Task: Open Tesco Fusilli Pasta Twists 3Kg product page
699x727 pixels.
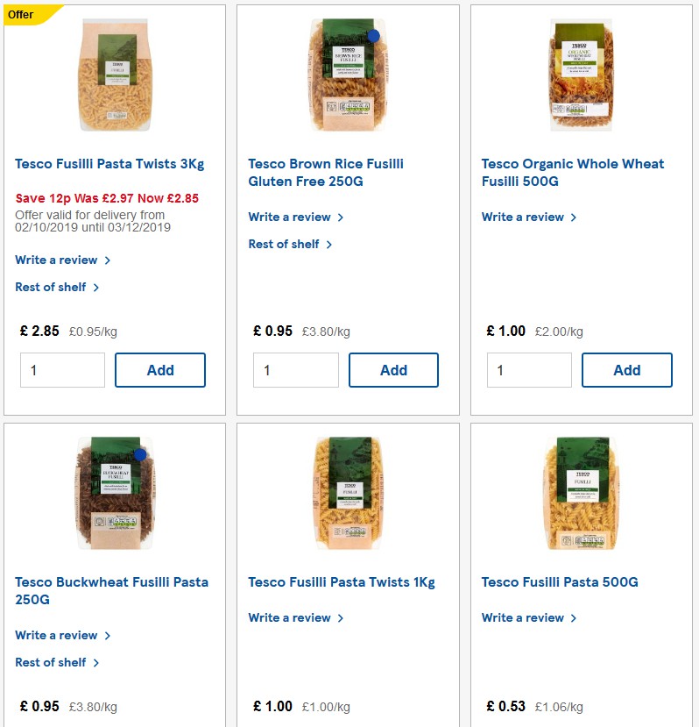Action: [x=109, y=163]
